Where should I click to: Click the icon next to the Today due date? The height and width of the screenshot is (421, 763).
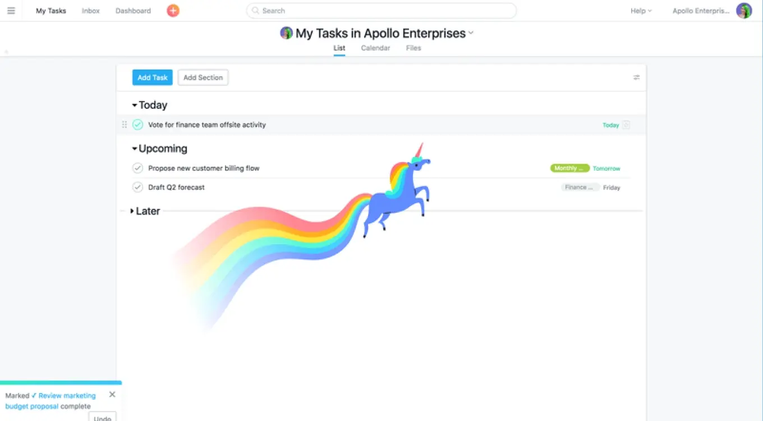point(626,125)
